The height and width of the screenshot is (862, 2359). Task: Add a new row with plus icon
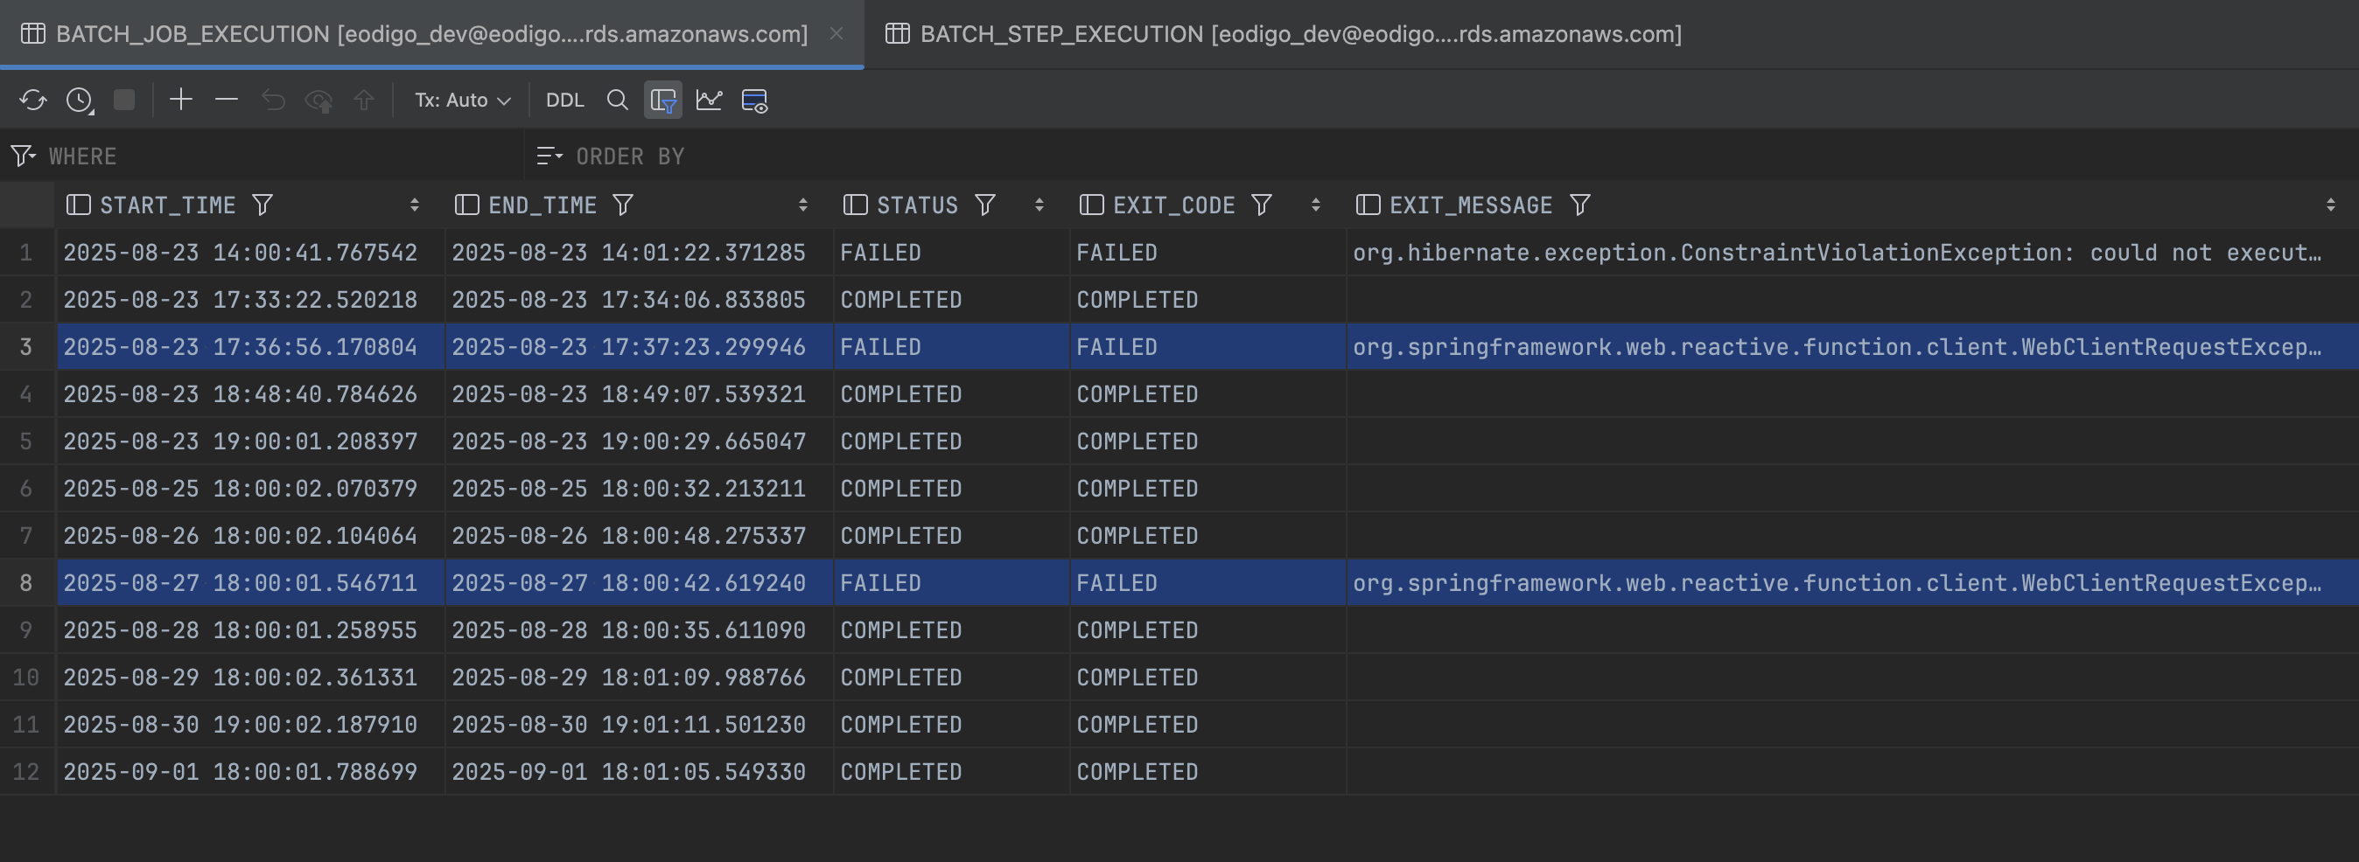pyautogui.click(x=181, y=100)
